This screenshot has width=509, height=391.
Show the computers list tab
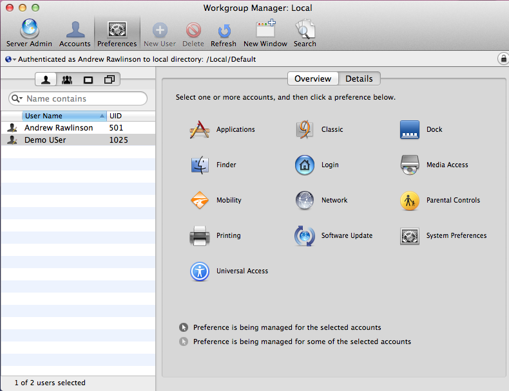[x=88, y=79]
